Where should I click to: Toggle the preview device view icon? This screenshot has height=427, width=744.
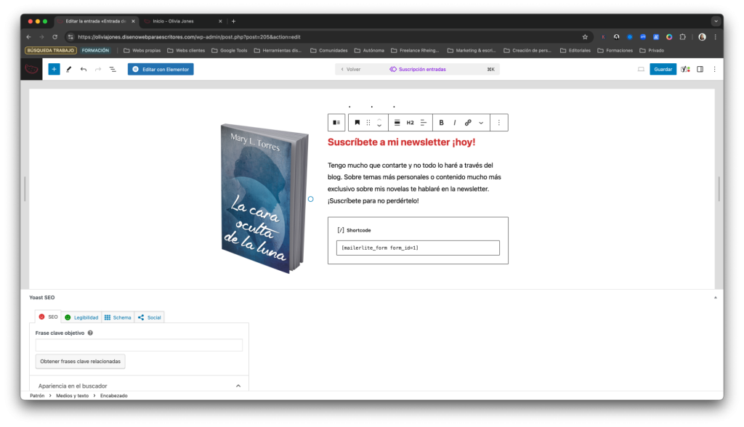click(641, 70)
